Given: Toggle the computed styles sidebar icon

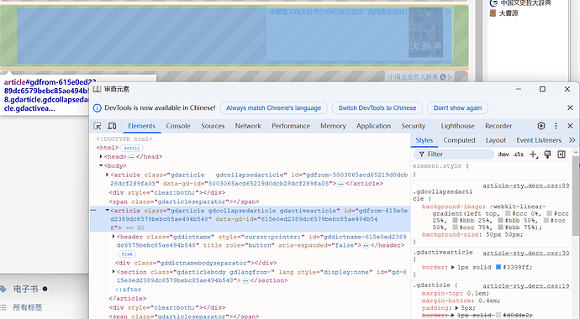Looking at the screenshot, I should (562, 154).
